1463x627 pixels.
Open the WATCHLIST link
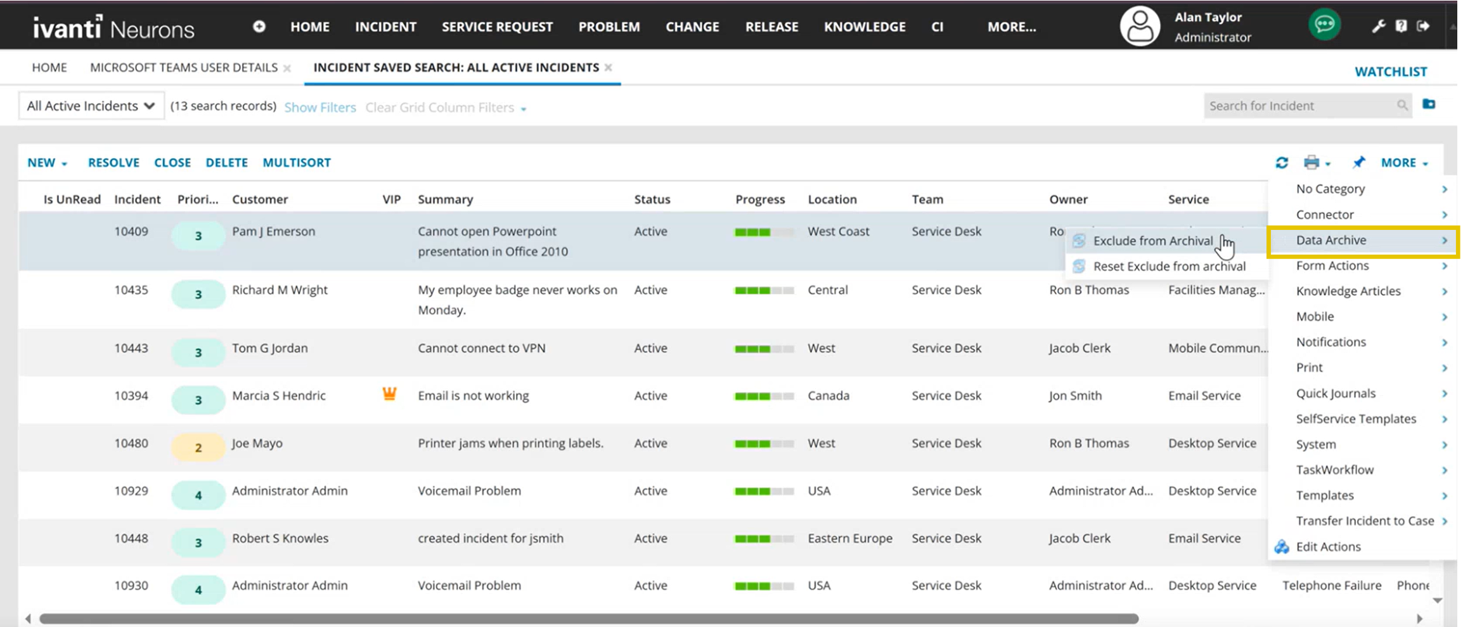coord(1391,72)
